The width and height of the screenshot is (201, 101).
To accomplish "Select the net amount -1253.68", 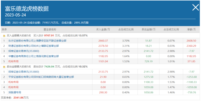I will (x=191, y=77).
